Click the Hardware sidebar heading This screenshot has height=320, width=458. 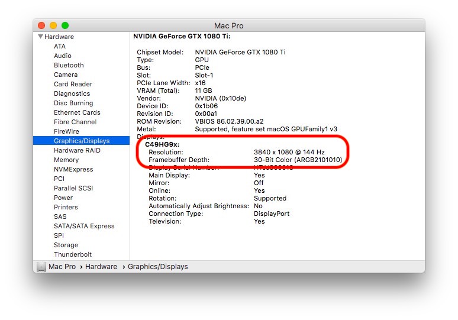(x=59, y=37)
